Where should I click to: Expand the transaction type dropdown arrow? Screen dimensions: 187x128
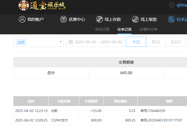(61, 42)
